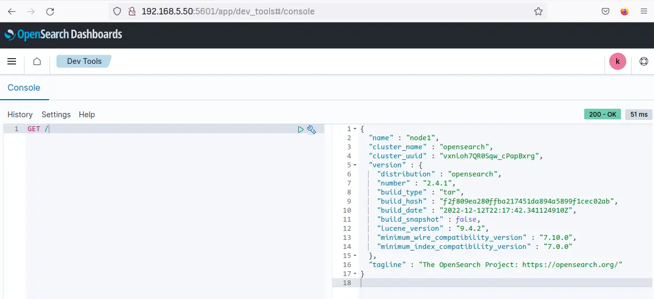
Task: Click the insecure connection lock icon
Action: click(132, 11)
